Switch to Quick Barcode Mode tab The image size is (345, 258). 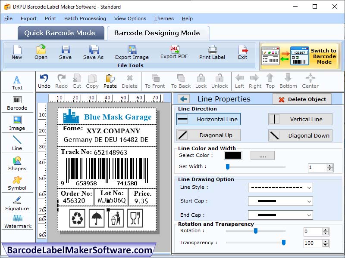pyautogui.click(x=60, y=33)
